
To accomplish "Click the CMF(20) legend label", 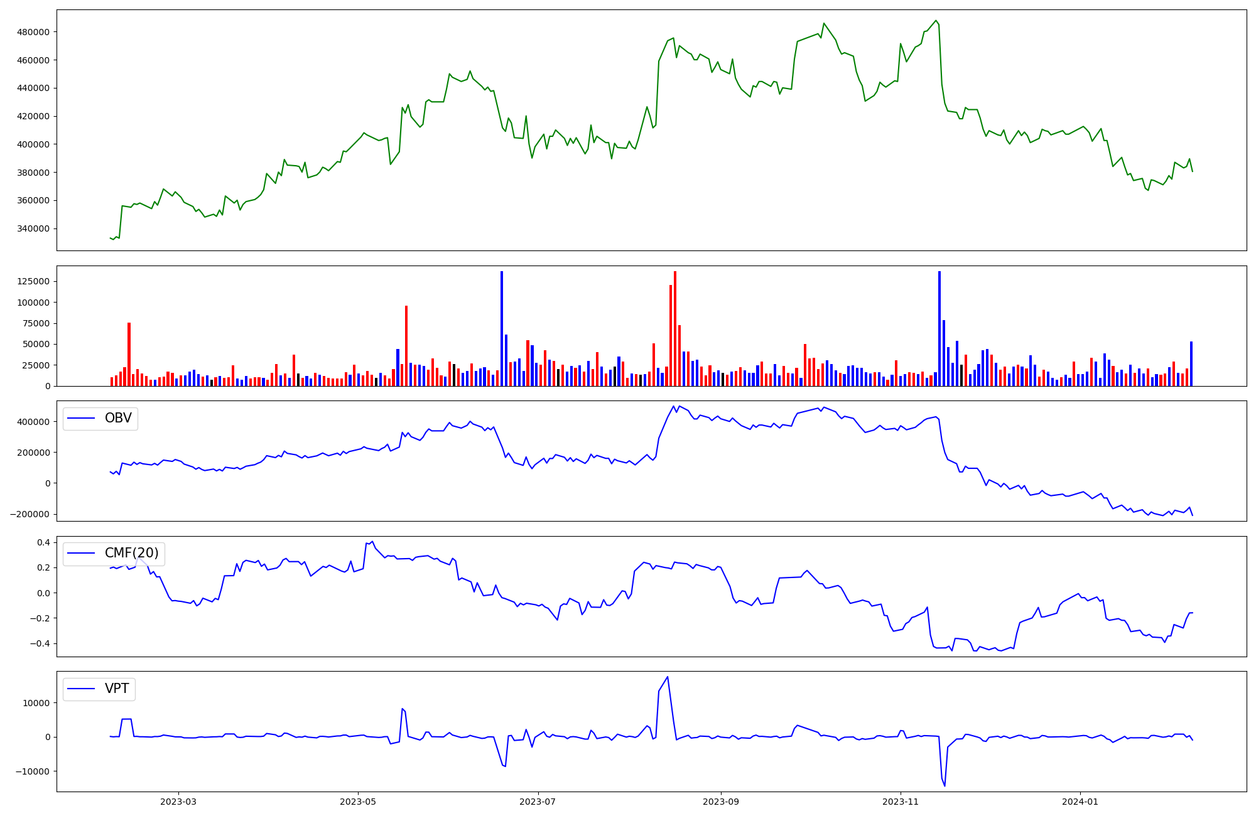I will (x=131, y=553).
